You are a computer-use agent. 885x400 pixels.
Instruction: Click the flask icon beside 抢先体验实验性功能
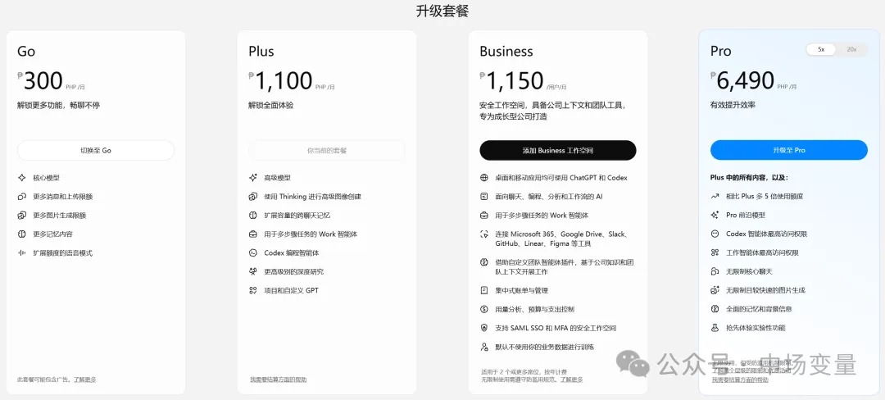(x=715, y=328)
